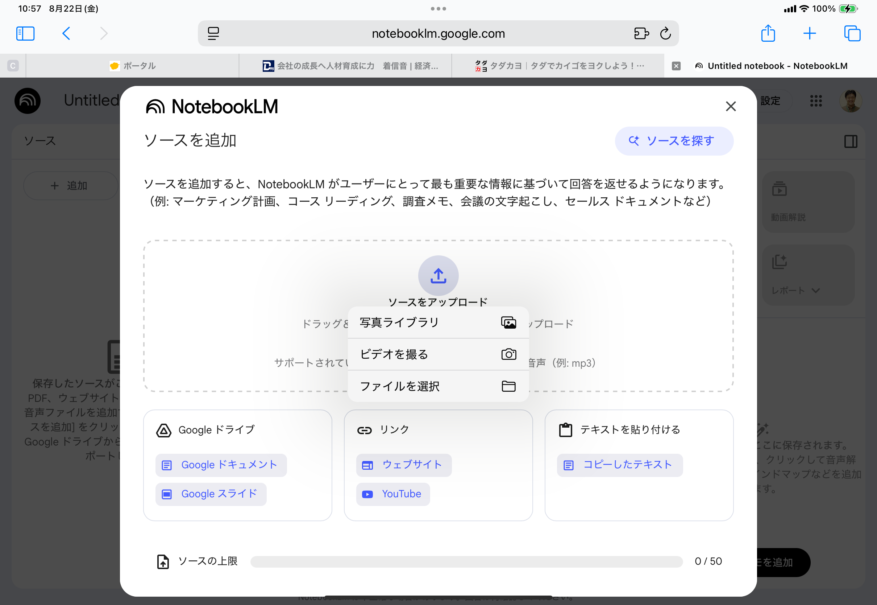Image resolution: width=877 pixels, height=605 pixels.
Task: Add a YouTube source
Action: [x=393, y=494]
